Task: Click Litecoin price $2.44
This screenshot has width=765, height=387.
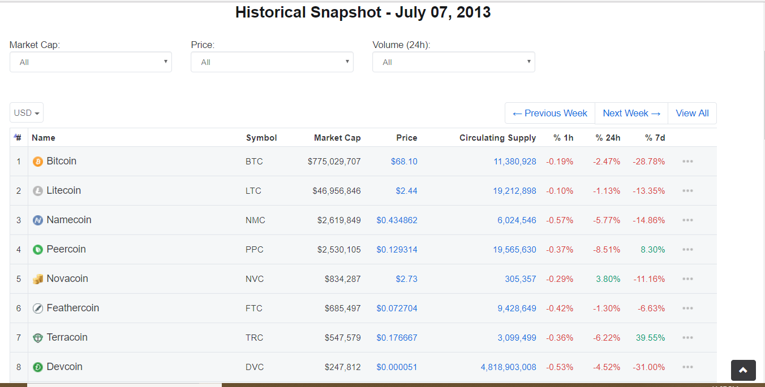Action: pyautogui.click(x=407, y=191)
